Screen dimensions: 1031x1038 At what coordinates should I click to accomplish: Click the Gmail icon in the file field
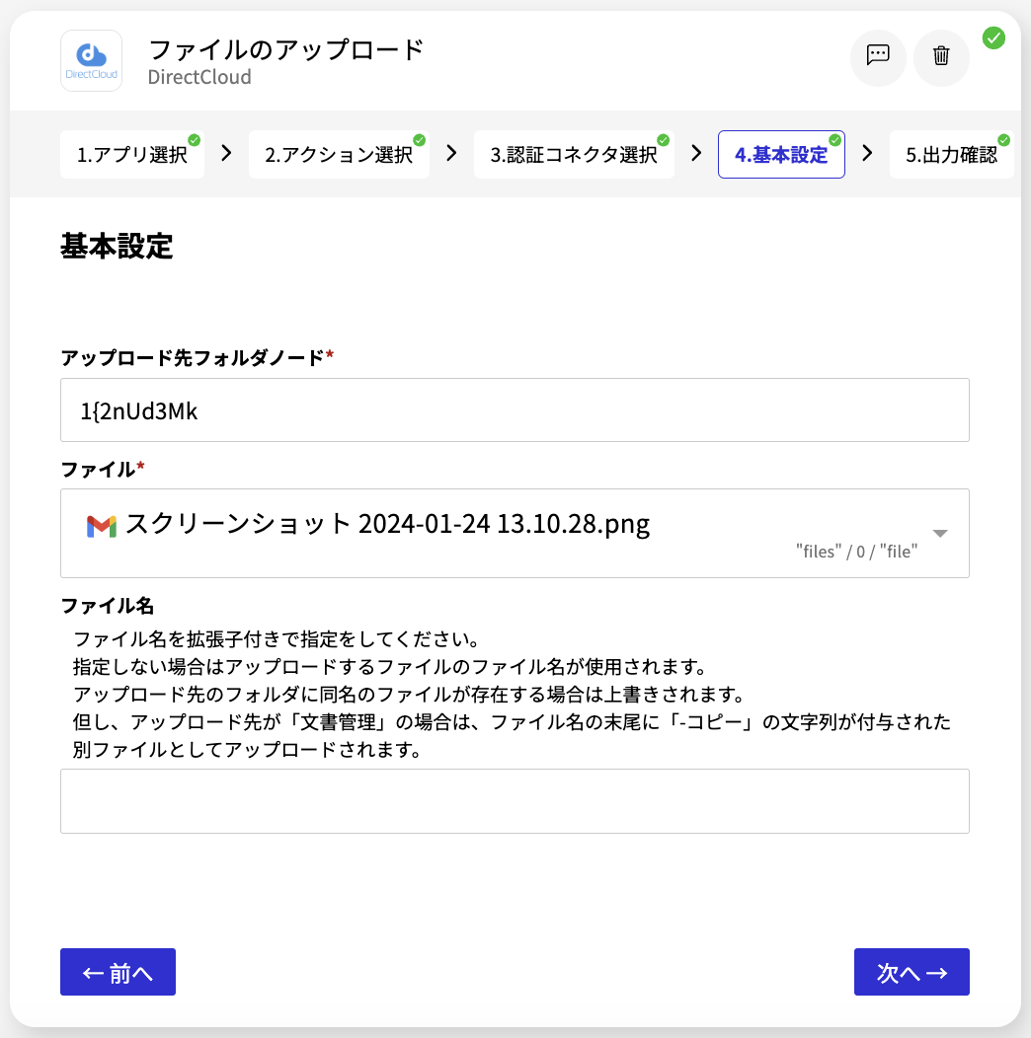tap(102, 526)
